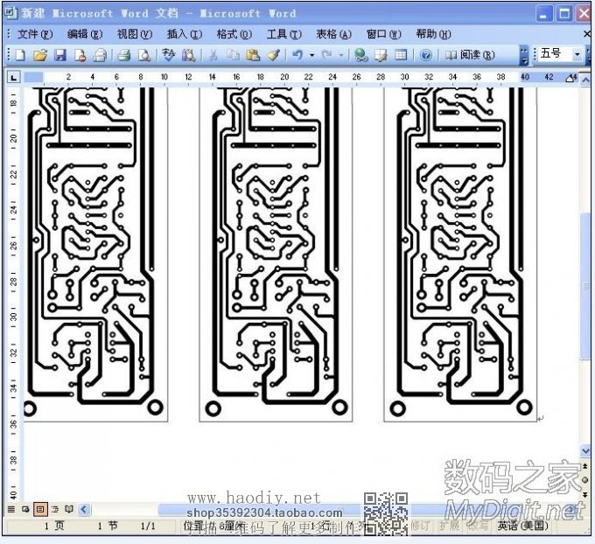The width and height of the screenshot is (595, 544).
Task: Click the Undo arrow icon
Action: coord(297,55)
